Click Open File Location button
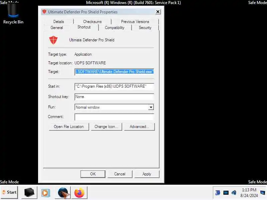267x200 pixels. point(69,127)
